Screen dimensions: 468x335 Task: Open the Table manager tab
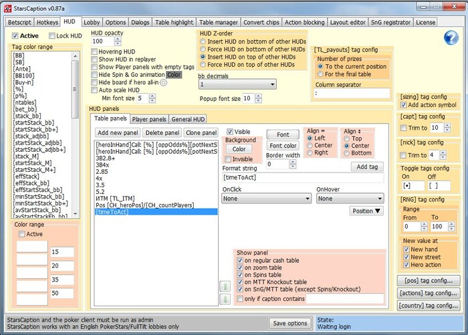(x=219, y=22)
